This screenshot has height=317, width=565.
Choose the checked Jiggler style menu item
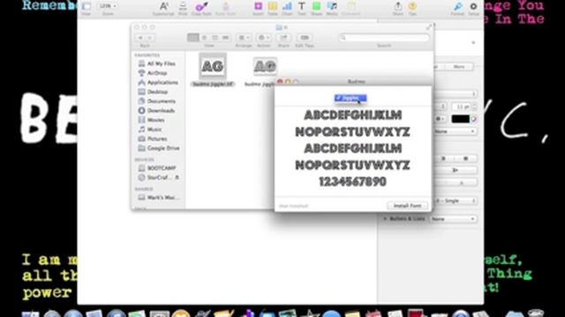pos(350,98)
